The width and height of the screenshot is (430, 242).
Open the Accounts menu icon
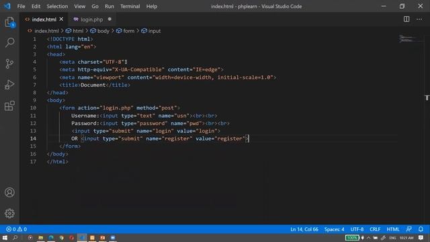9,192
